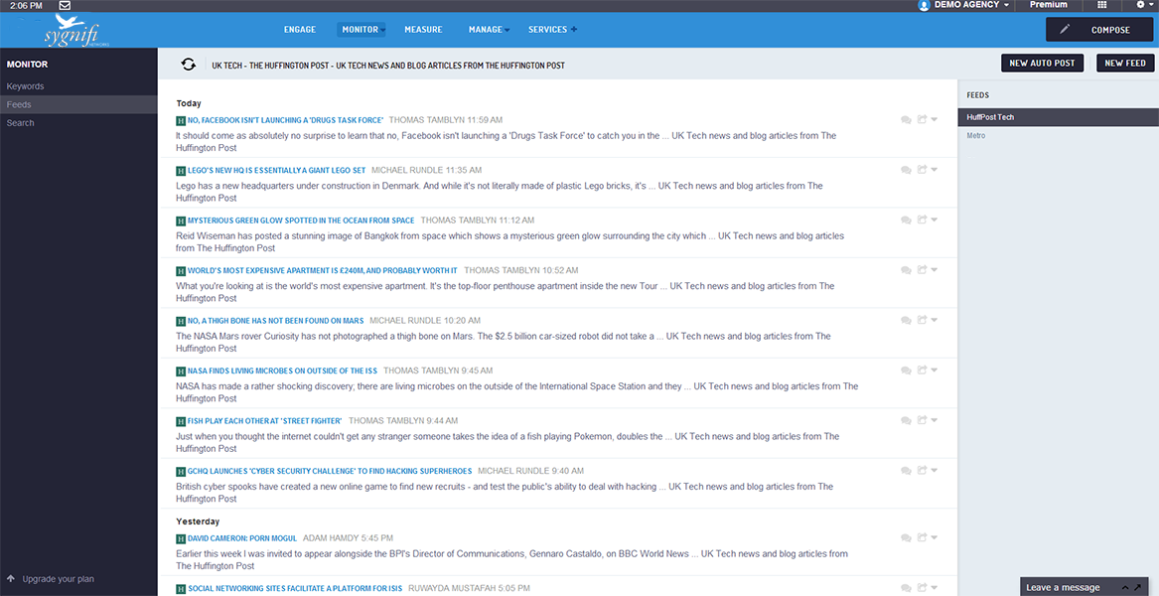1159x596 pixels.
Task: Go to the Engage section
Action: coord(300,30)
